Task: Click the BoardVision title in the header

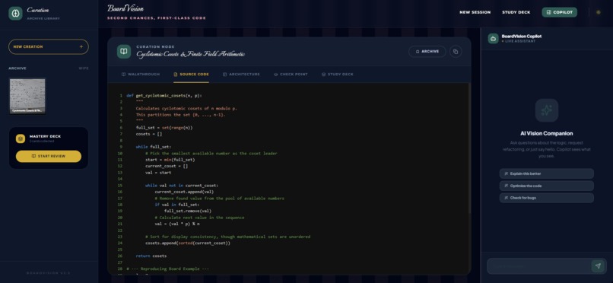Action: click(x=125, y=8)
